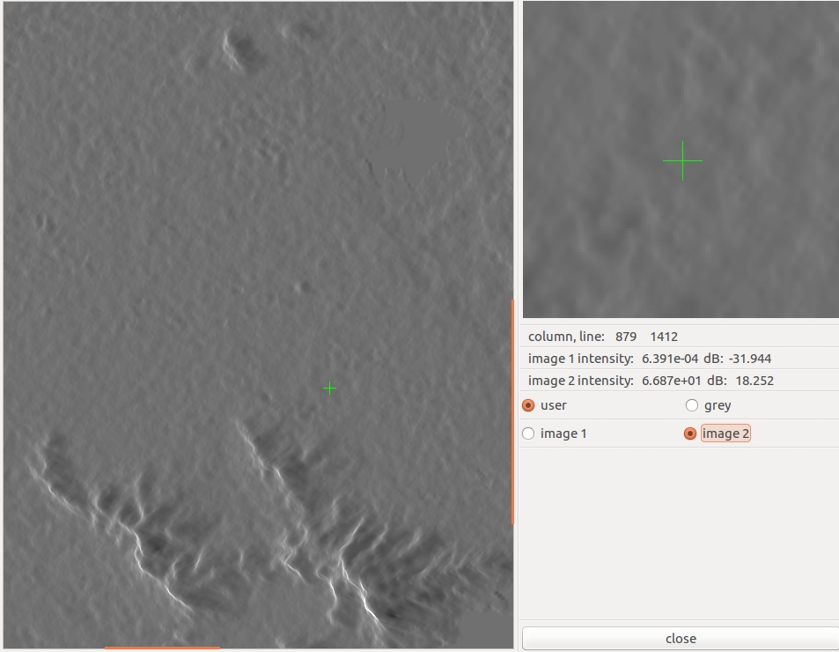Image resolution: width=839 pixels, height=652 pixels.
Task: Click the image 1 dB value -31.944
Action: pyautogui.click(x=750, y=359)
